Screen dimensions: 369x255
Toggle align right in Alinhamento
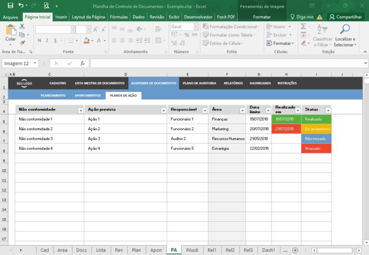click(x=130, y=40)
